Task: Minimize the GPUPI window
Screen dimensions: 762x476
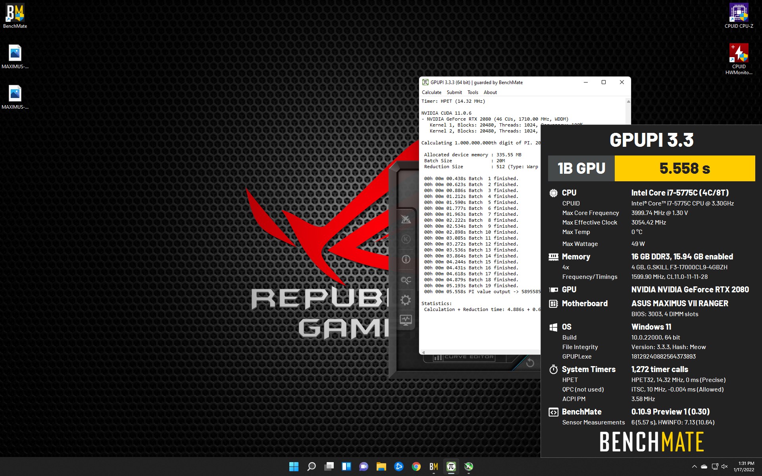Action: pyautogui.click(x=585, y=82)
